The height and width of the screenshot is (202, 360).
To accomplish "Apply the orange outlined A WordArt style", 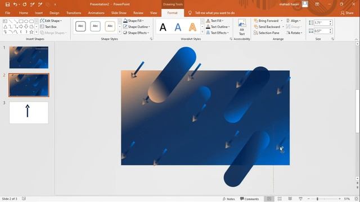I will (192, 27).
